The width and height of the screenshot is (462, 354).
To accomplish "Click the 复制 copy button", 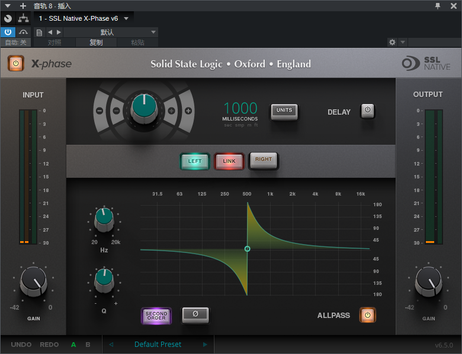I will point(96,43).
